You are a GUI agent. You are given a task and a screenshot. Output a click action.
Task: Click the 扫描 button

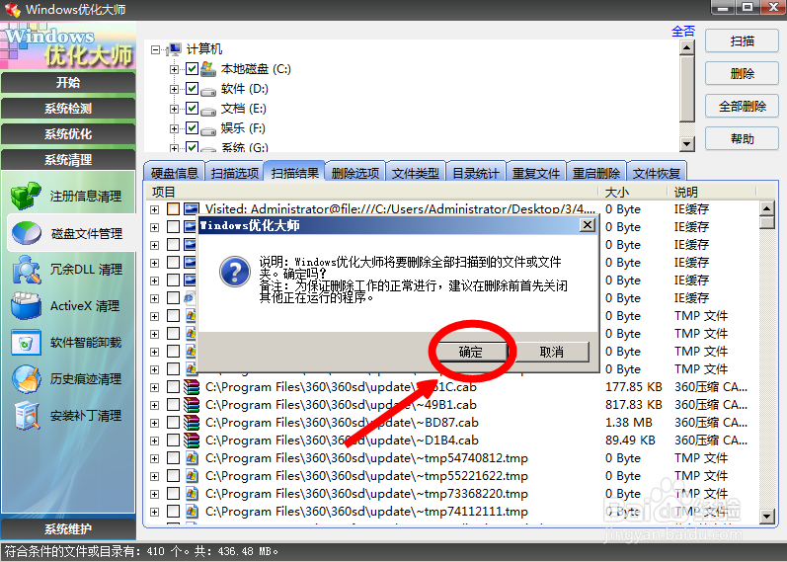[742, 41]
